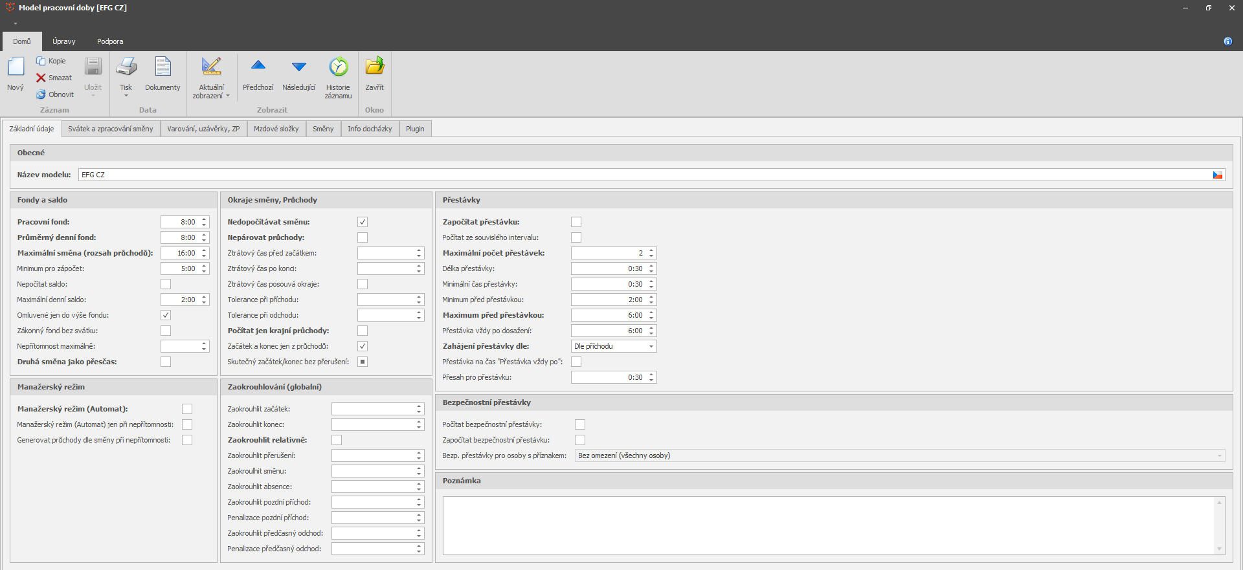Click the Czech flag icon in Název modelu
The width and height of the screenshot is (1243, 570).
1218,175
